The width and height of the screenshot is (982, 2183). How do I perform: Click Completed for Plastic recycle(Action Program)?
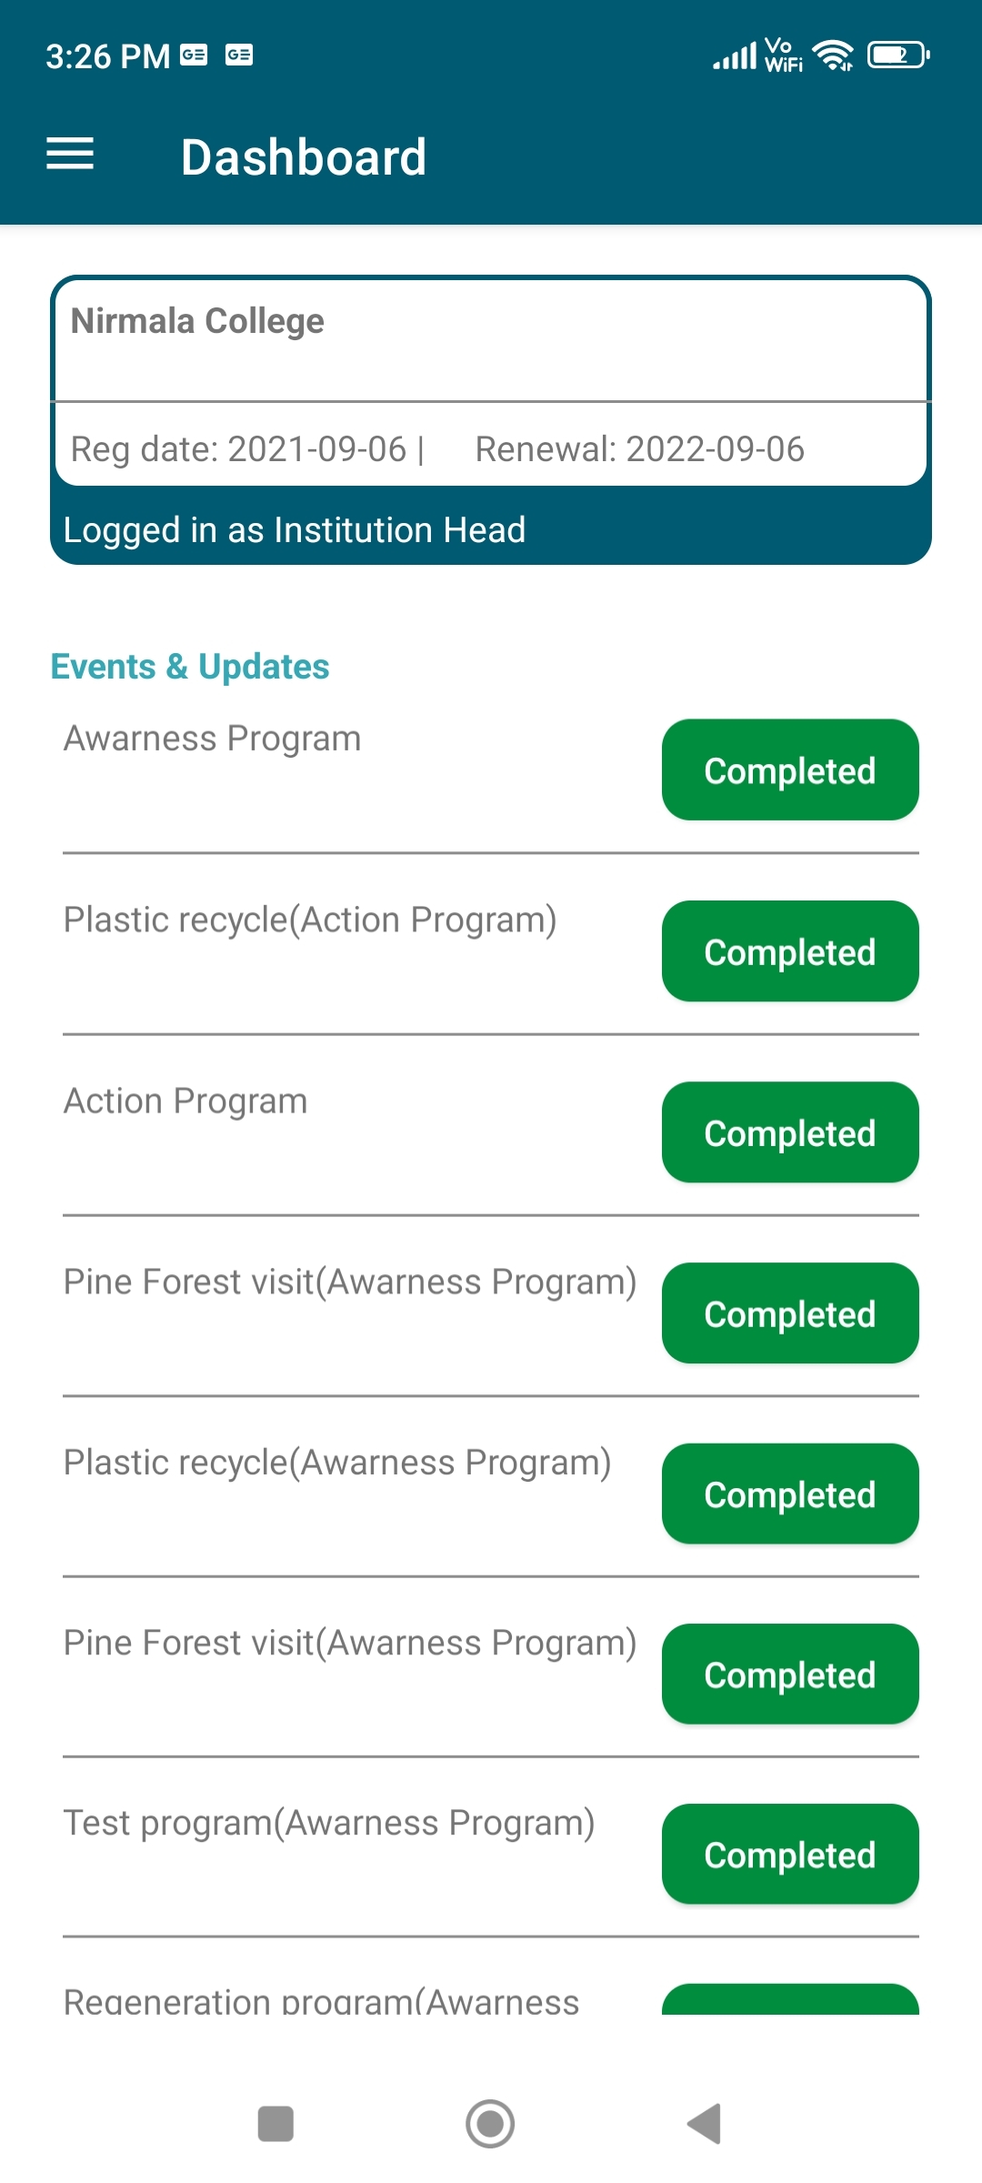pyautogui.click(x=789, y=951)
